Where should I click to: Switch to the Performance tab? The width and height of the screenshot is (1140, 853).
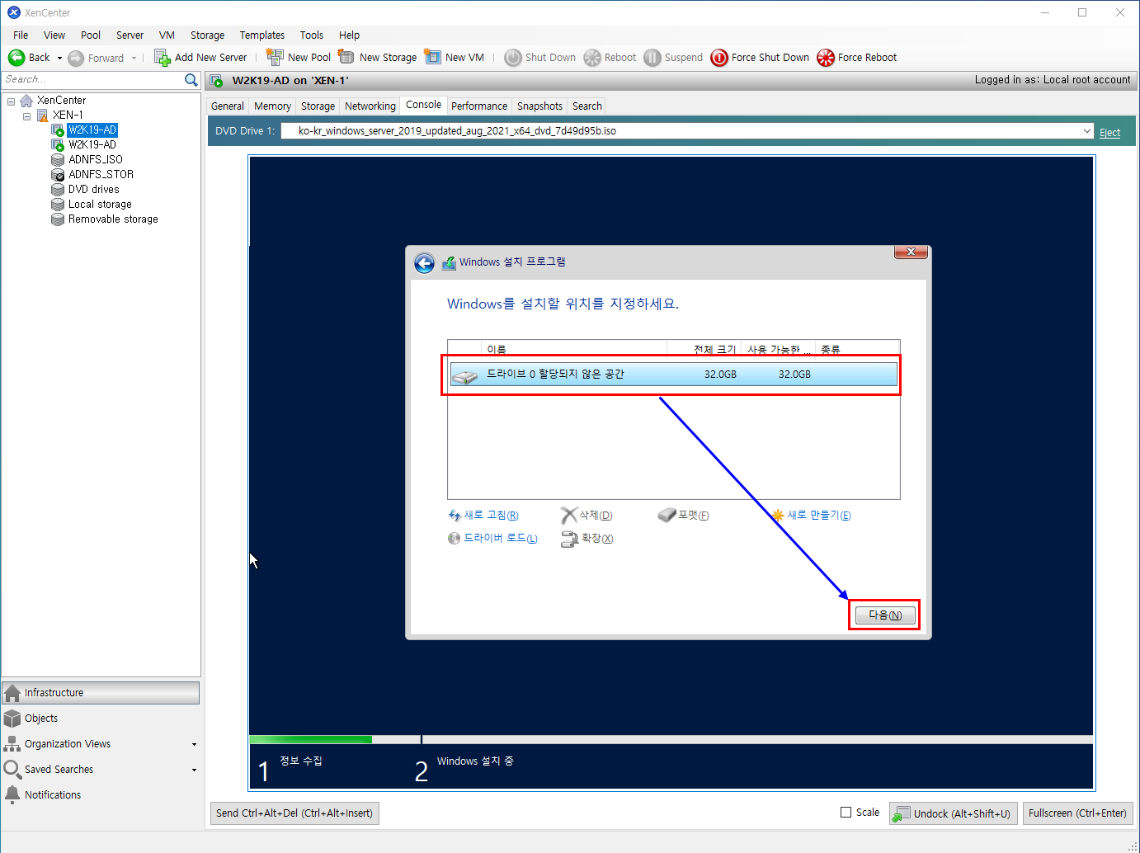479,106
